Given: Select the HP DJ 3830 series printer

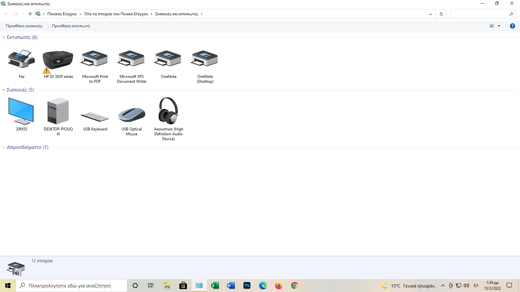Looking at the screenshot, I should pos(58,60).
